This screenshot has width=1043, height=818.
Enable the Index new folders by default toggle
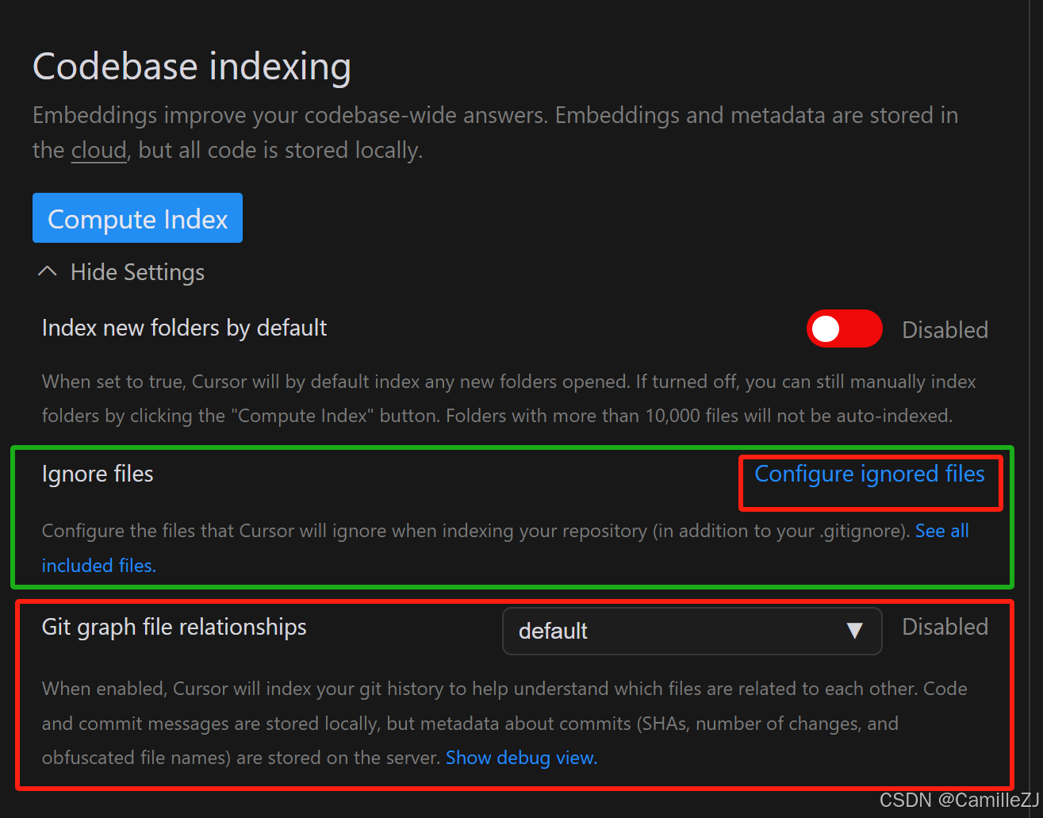pos(844,328)
